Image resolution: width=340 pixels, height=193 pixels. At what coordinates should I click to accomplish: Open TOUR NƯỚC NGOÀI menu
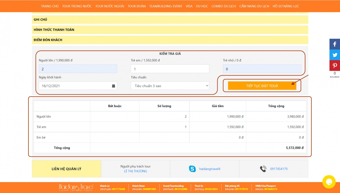coord(110,6)
